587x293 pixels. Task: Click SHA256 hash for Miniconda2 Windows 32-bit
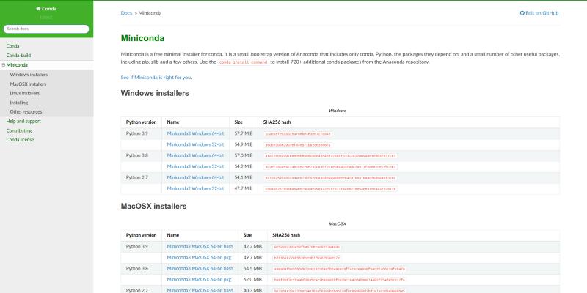[330, 189]
